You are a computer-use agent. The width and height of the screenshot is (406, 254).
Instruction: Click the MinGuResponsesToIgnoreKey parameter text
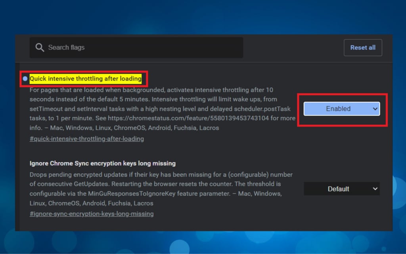coord(132,194)
